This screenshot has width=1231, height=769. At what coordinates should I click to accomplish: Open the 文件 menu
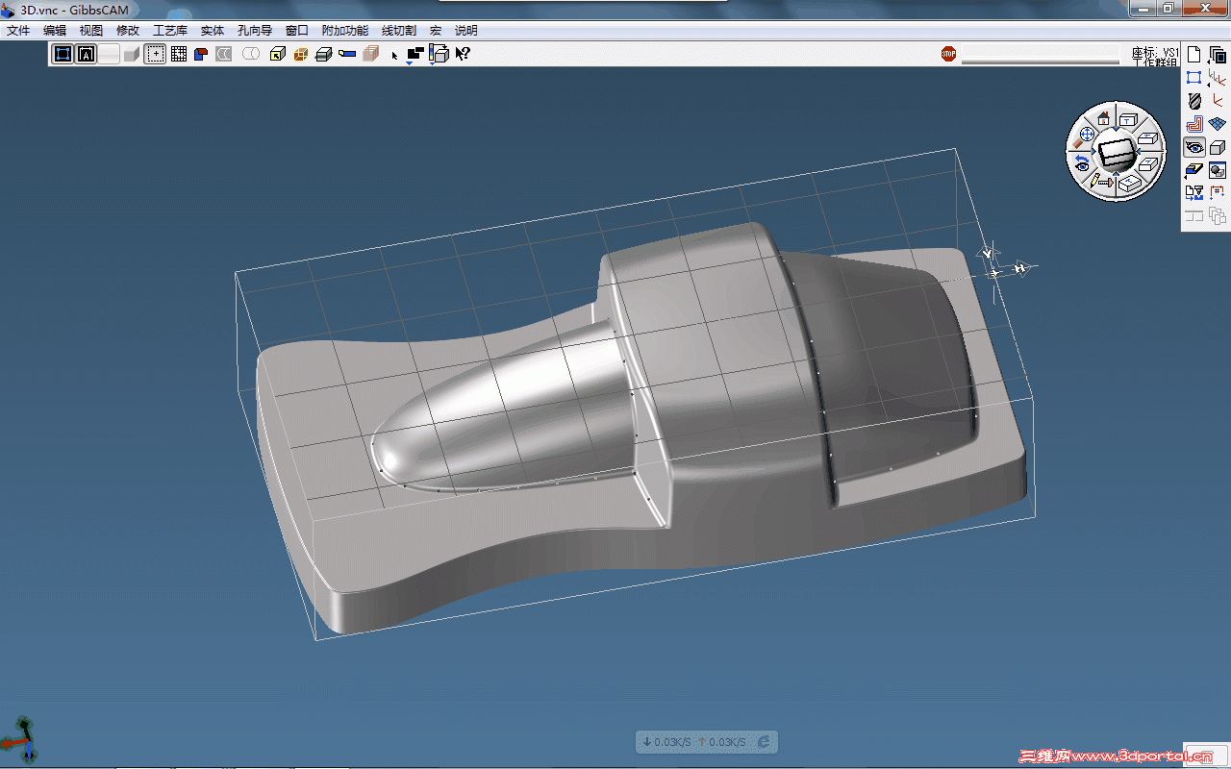click(x=18, y=31)
